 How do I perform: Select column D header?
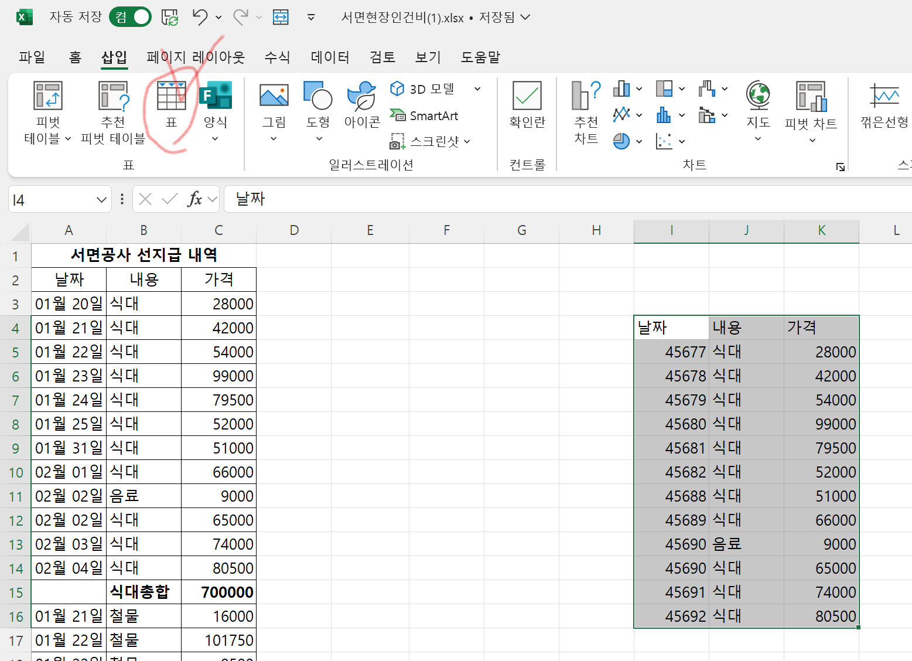point(294,230)
